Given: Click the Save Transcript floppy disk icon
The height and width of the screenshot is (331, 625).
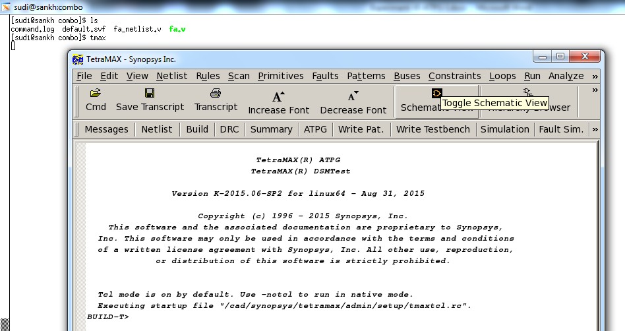Looking at the screenshot, I should (150, 94).
